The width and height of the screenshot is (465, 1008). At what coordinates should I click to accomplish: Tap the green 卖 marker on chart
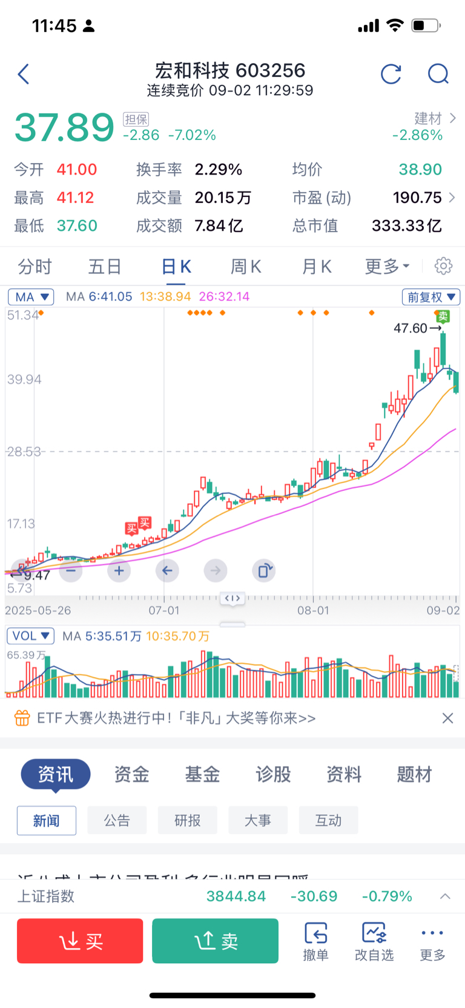click(443, 316)
